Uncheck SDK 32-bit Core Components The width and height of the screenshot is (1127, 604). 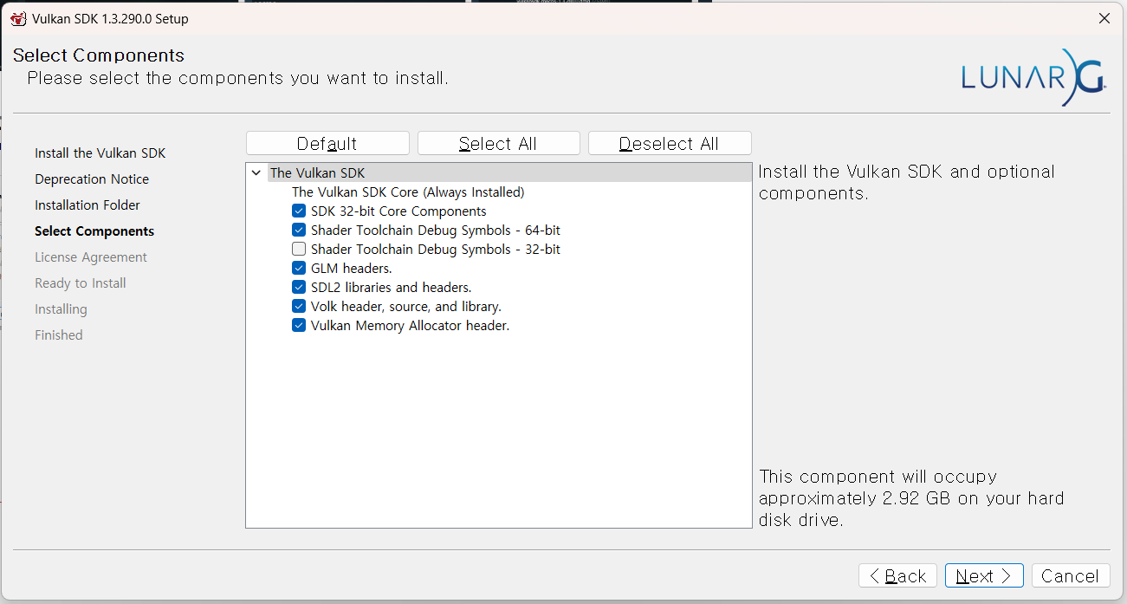tap(299, 211)
